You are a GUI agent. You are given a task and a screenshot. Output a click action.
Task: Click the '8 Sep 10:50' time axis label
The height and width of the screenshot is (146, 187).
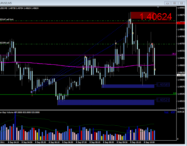pyautogui.click(x=149, y=142)
